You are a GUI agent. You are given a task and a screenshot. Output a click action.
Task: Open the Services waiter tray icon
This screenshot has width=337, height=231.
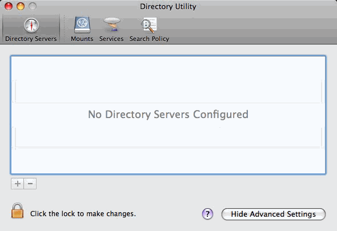click(x=111, y=25)
